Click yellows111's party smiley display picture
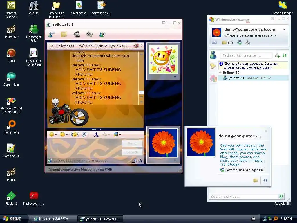297x223 pixels. pos(163,59)
